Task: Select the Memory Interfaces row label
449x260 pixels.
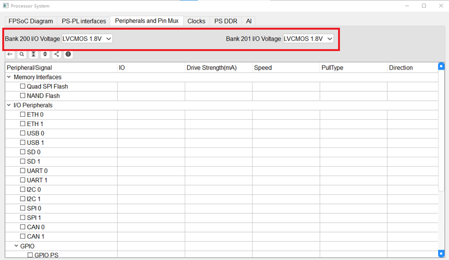Action: coord(37,77)
